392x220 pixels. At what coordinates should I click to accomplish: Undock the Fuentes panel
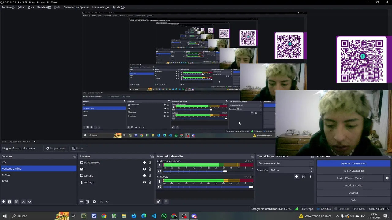click(x=152, y=156)
